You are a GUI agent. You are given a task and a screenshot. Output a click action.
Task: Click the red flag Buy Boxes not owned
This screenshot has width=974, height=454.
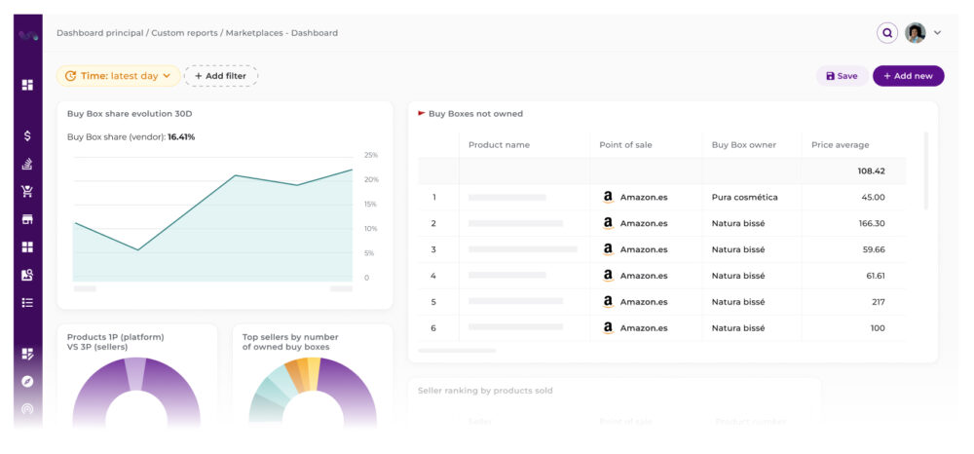tap(421, 113)
